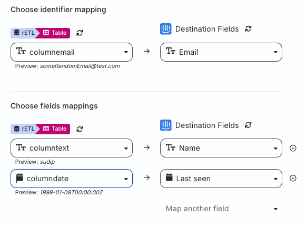Click the someRandomEmail@test.com preview text
Viewport: 306px width, 227px height.
(80, 66)
